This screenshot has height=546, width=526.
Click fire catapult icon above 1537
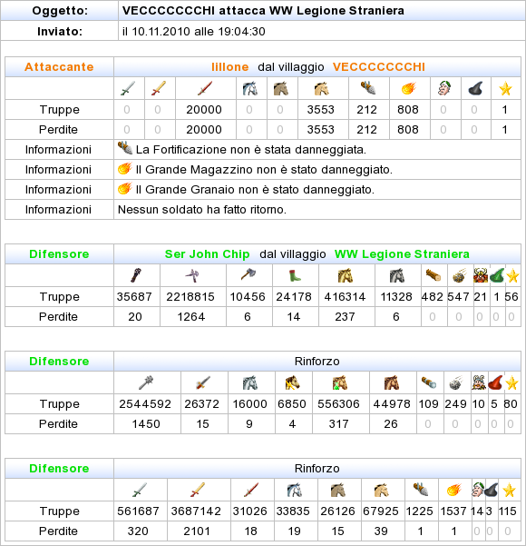(x=454, y=490)
